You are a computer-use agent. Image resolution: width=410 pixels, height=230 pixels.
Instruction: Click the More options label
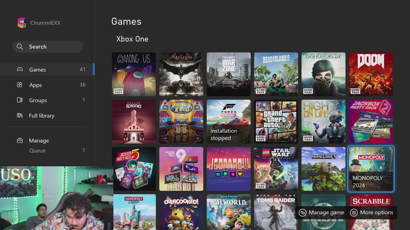point(376,212)
